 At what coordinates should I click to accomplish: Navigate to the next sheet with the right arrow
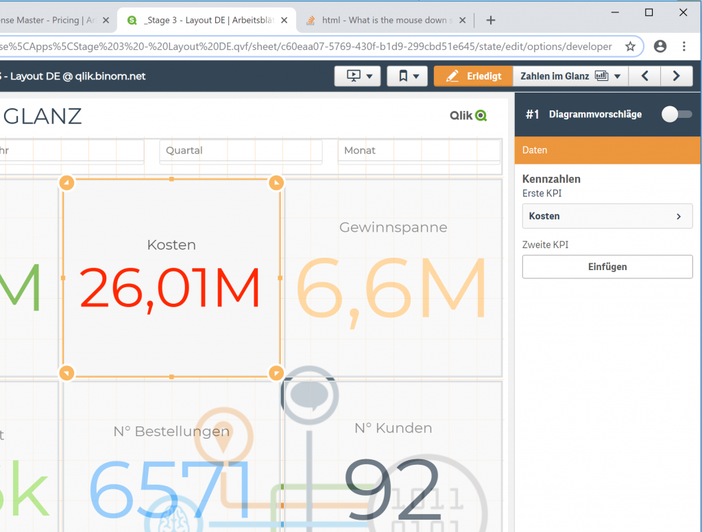(x=677, y=75)
